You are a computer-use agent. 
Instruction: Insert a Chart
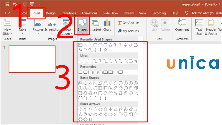(107, 25)
